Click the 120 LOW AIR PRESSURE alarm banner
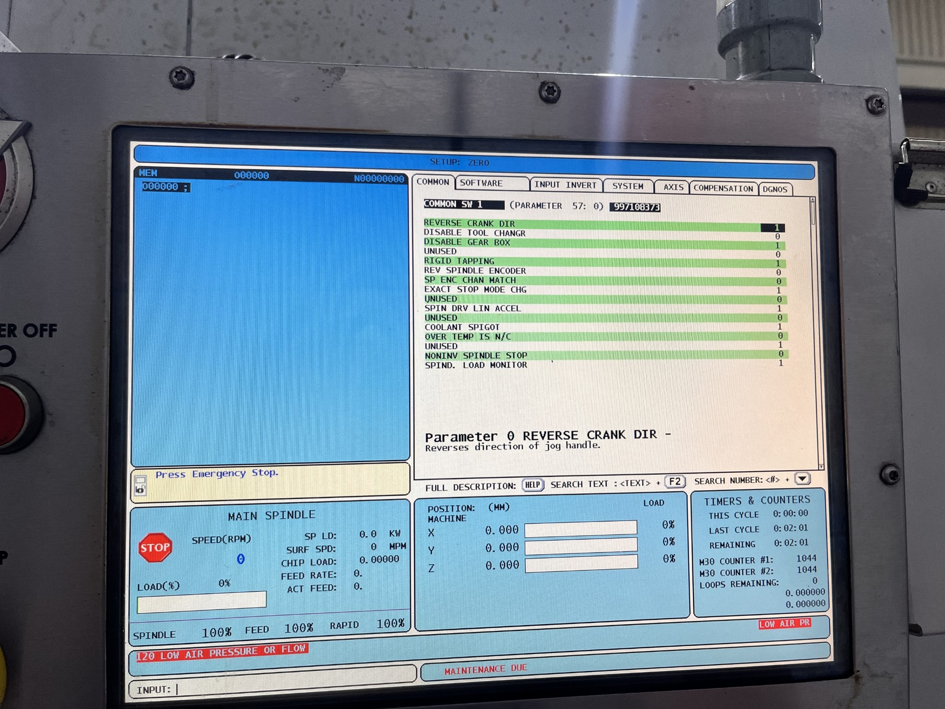945x709 pixels. pos(221,652)
